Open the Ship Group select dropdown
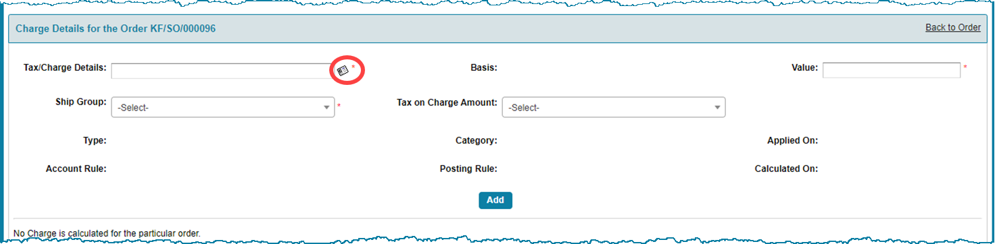This screenshot has width=995, height=244. tap(223, 107)
